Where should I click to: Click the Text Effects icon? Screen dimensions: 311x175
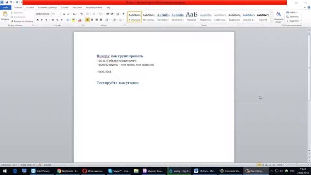point(68,20)
